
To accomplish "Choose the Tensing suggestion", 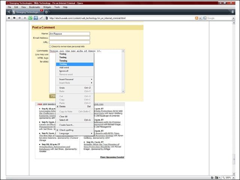I will point(75,61).
